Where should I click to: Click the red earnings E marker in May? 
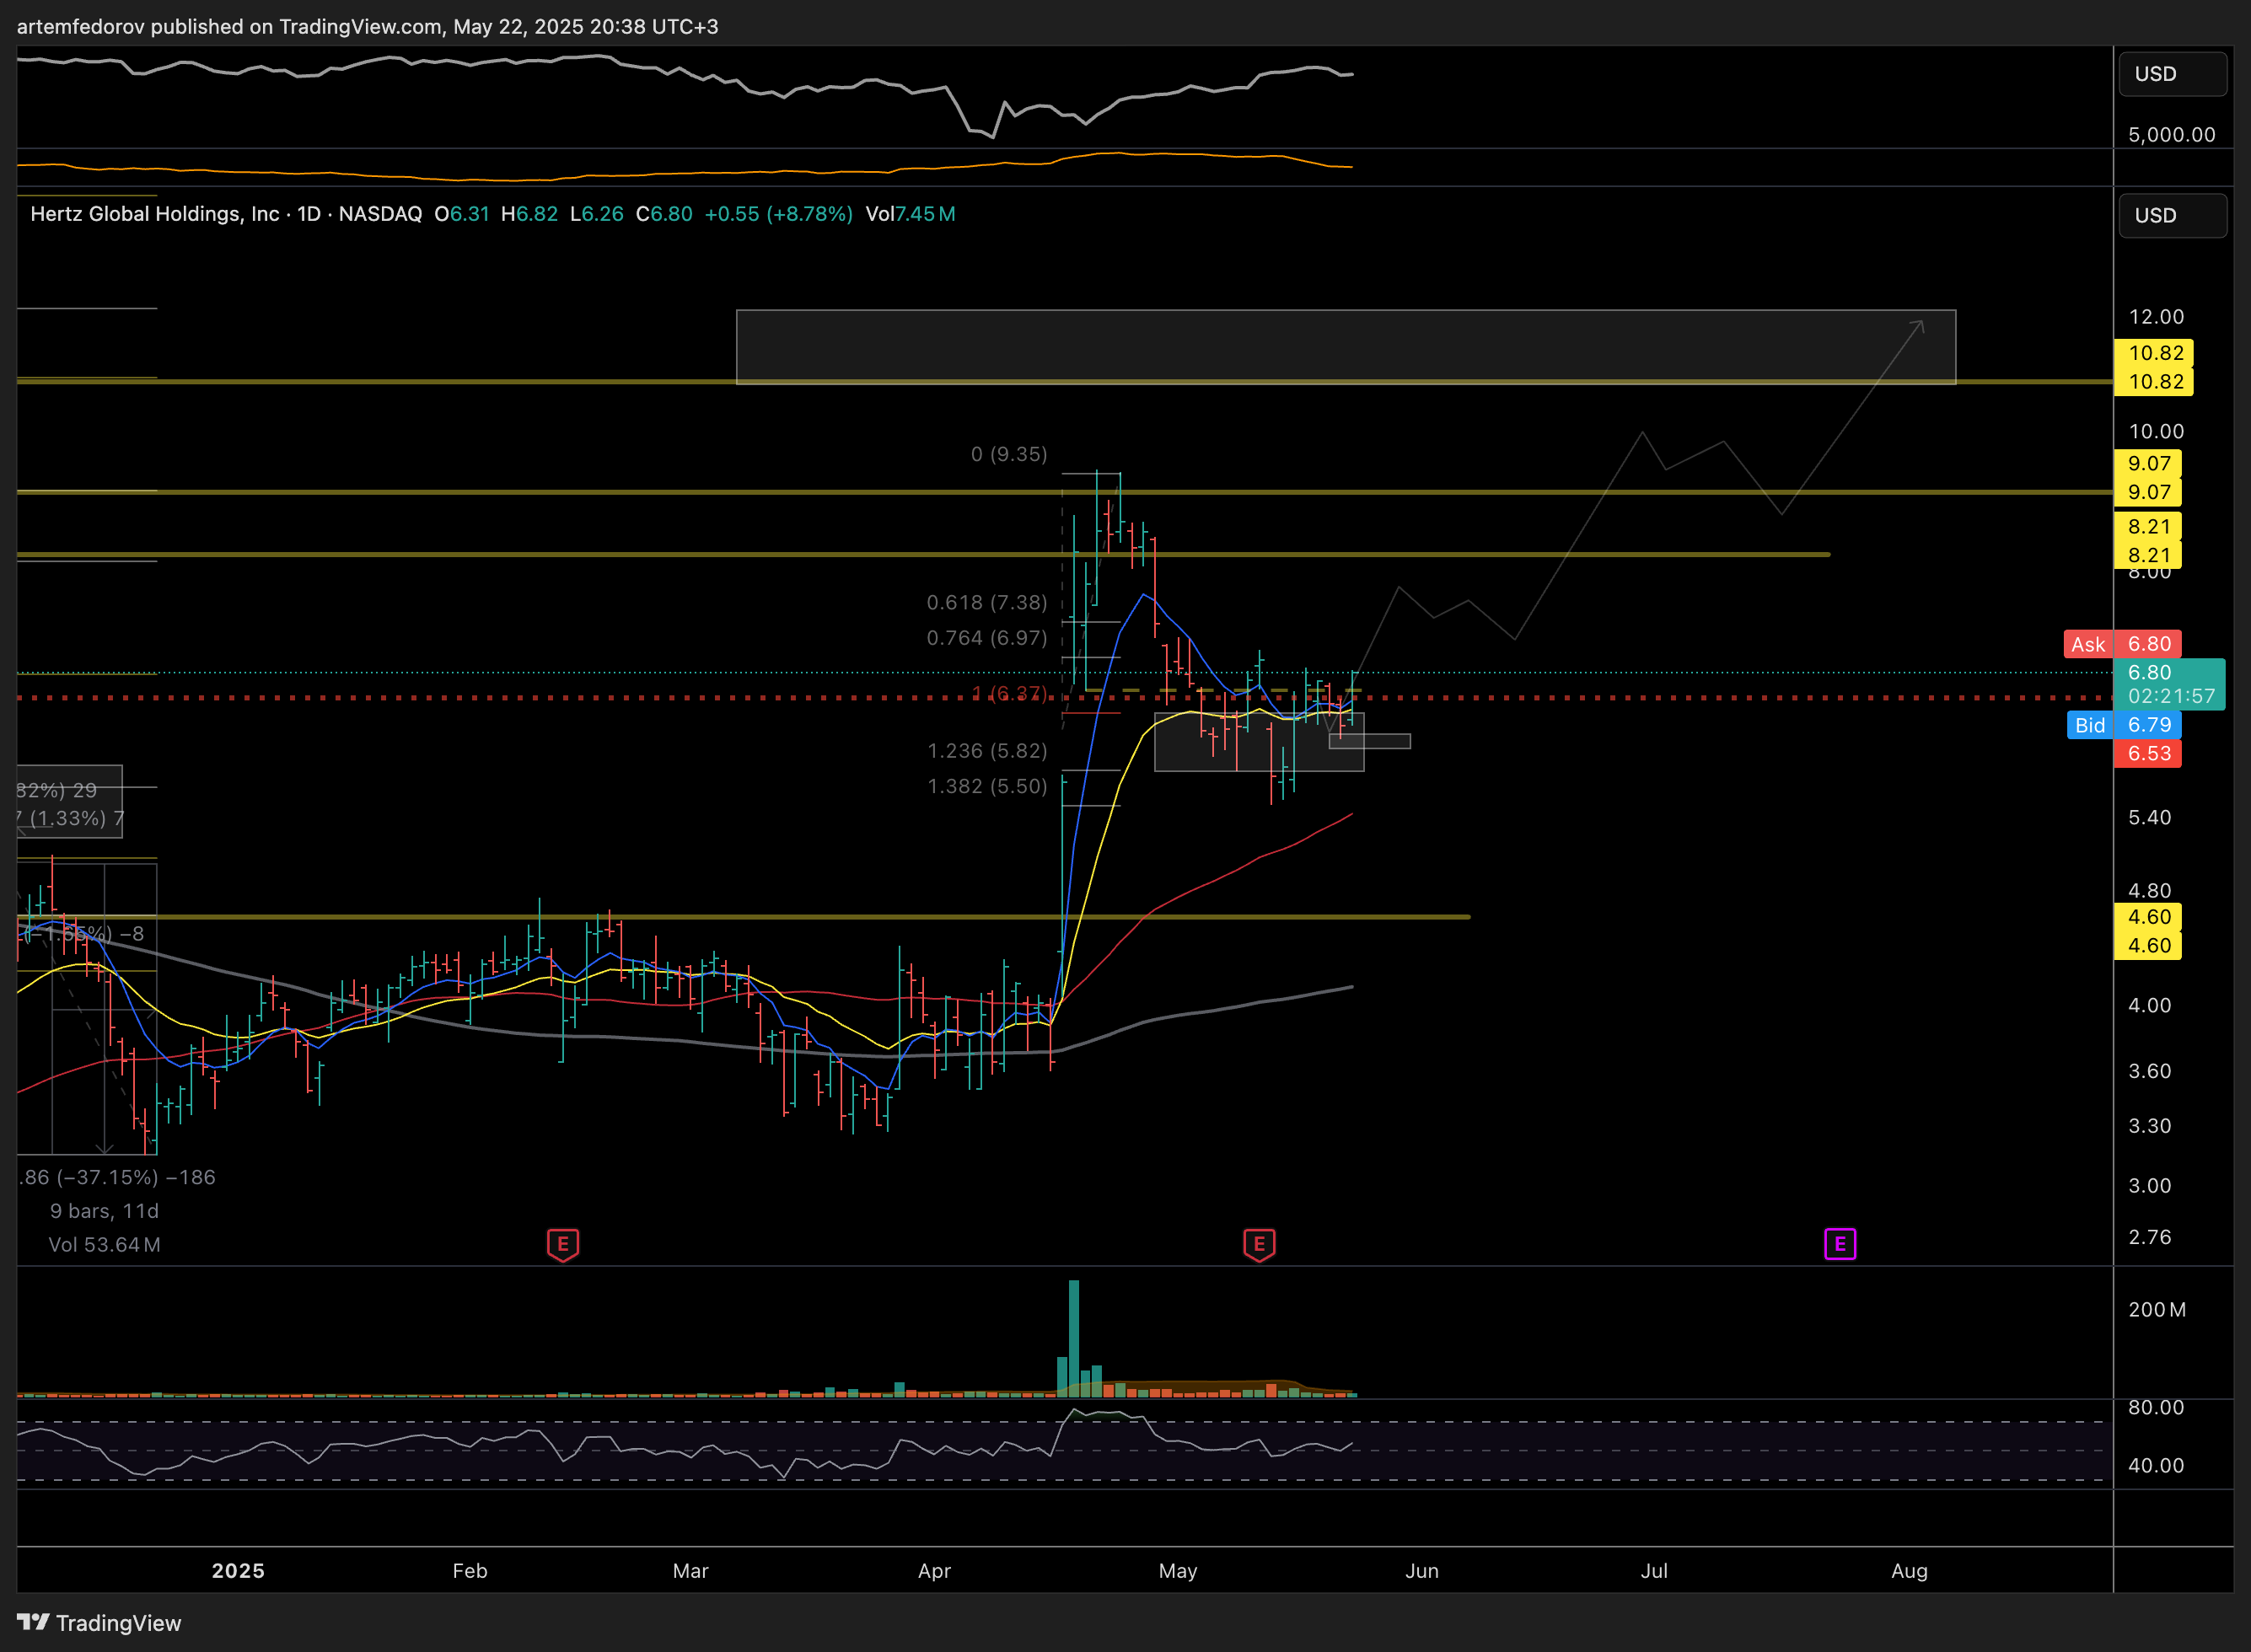[1259, 1244]
